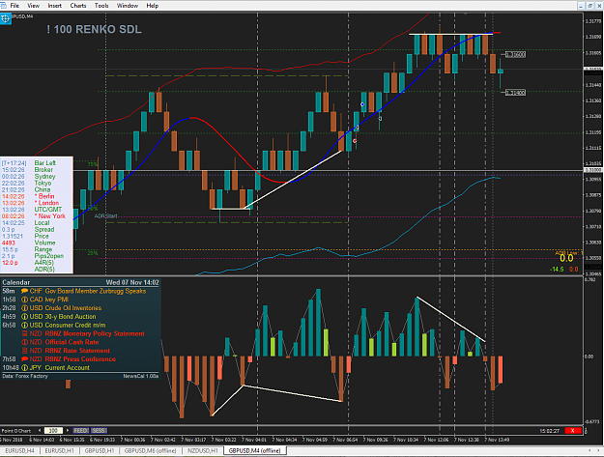604x457 pixels.
Task: Click the NZD Official Cash Rate event
Action: tap(80, 342)
